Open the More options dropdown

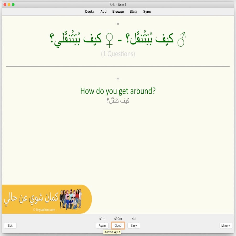coord(226,226)
